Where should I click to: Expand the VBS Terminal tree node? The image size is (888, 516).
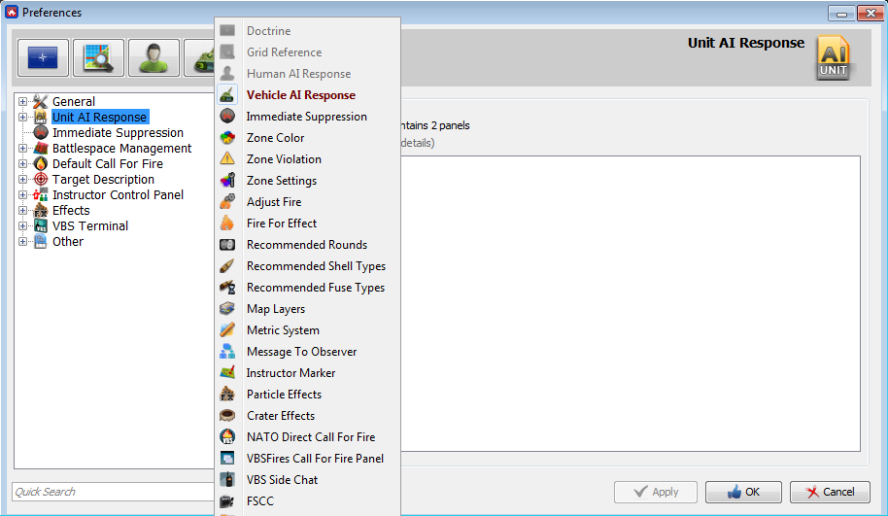tap(22, 226)
